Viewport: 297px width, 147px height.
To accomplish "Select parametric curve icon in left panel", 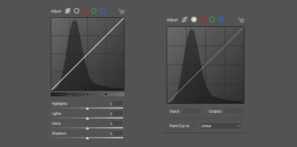I will [x=68, y=11].
